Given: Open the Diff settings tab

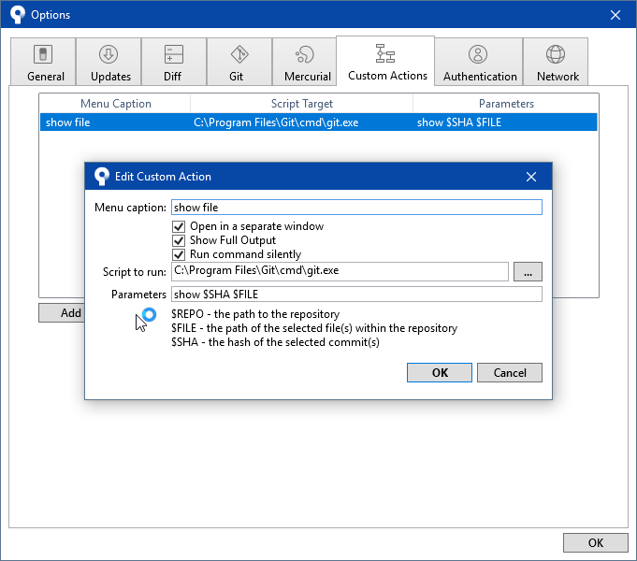Looking at the screenshot, I should point(174,62).
